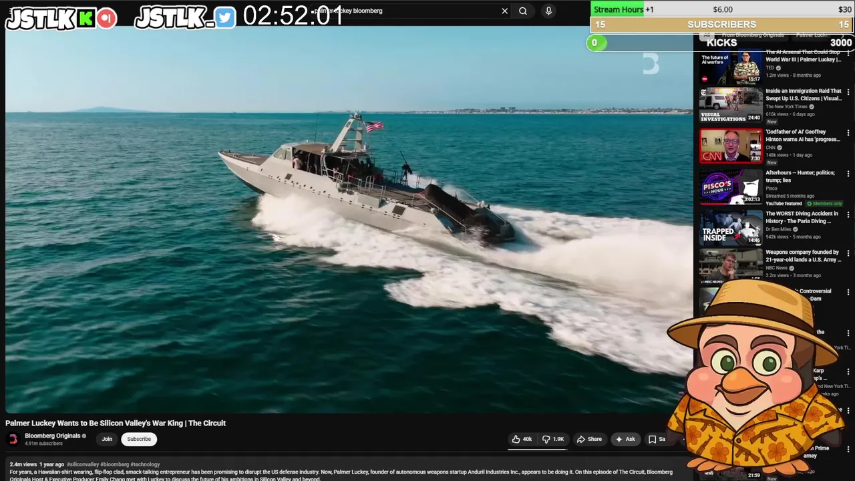
Task: Activate the voice search microphone icon
Action: 548,11
